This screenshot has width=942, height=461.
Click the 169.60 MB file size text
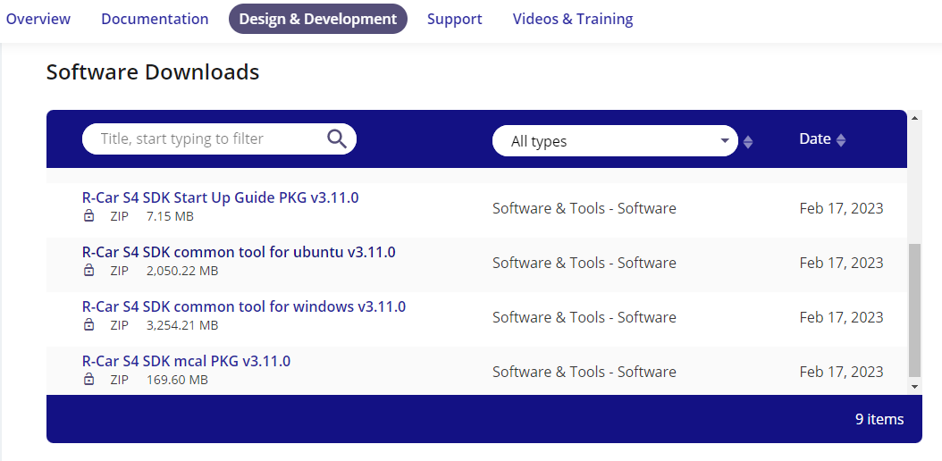coord(177,380)
